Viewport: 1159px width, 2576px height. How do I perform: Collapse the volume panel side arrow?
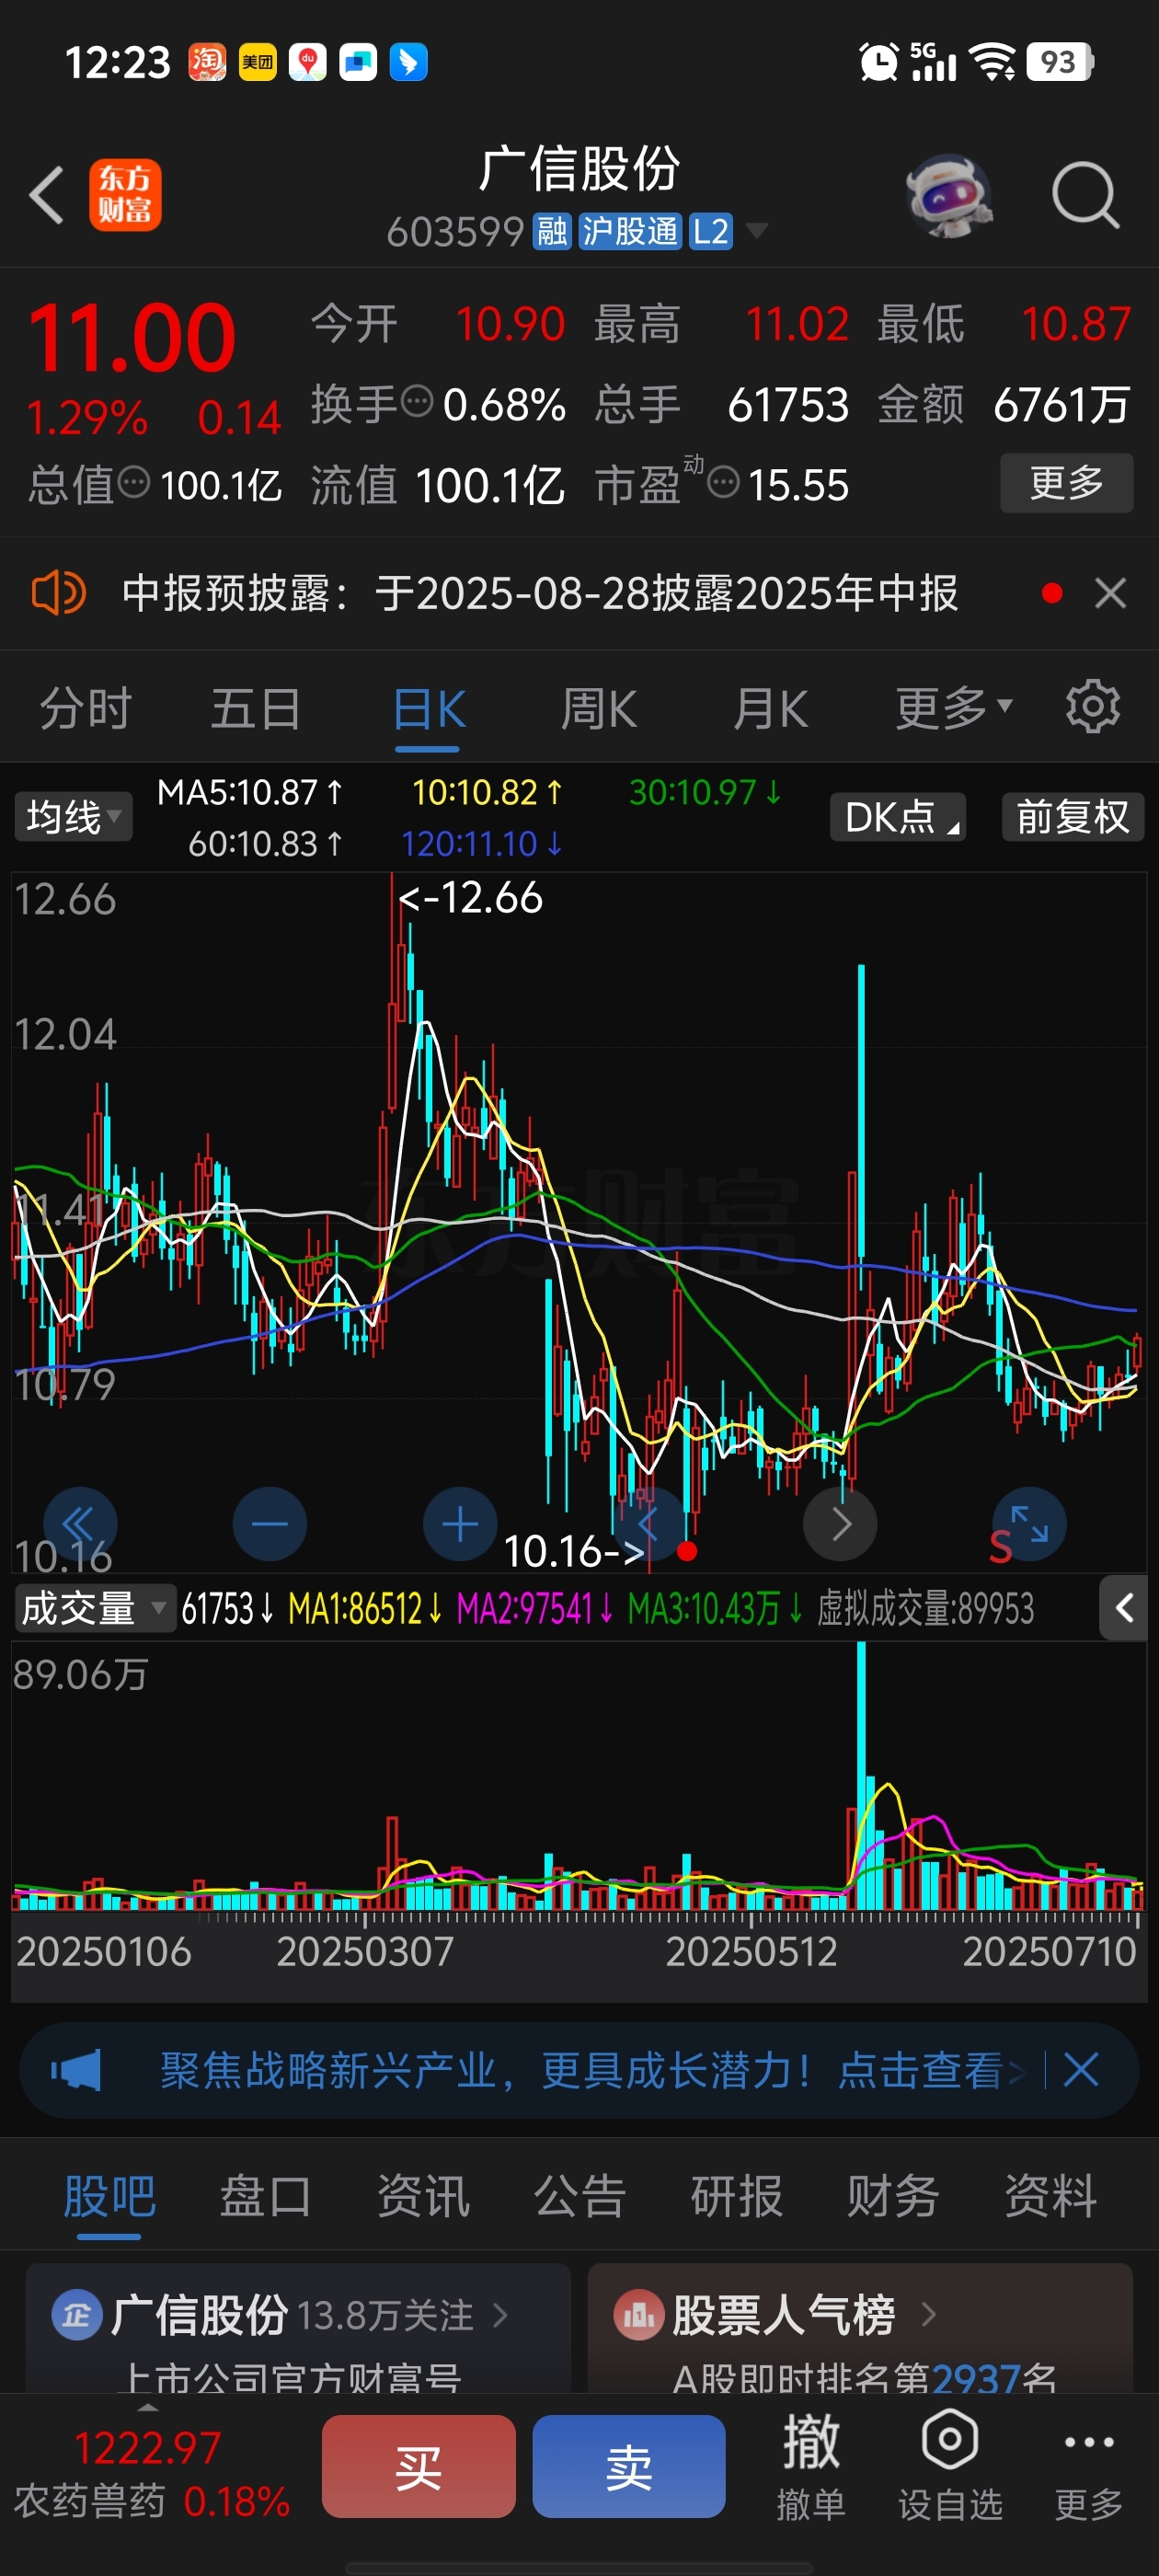tap(1123, 1608)
